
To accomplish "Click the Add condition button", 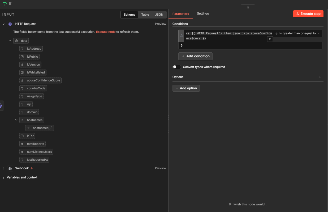I will tap(195, 56).
